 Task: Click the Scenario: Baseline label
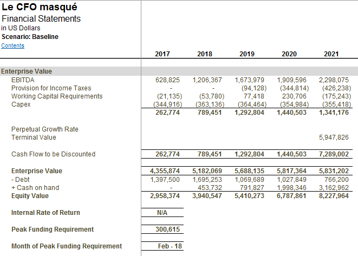(x=30, y=37)
